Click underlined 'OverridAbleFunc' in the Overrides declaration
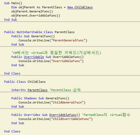This screenshot has width=140, height=135. click(x=63, y=115)
